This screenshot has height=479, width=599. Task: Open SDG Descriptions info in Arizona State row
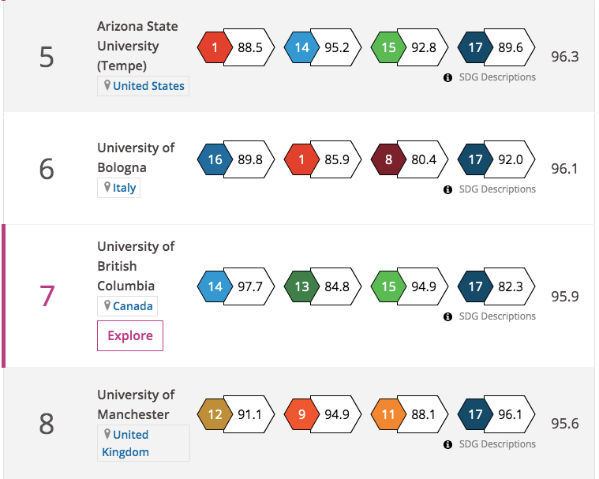pos(490,77)
